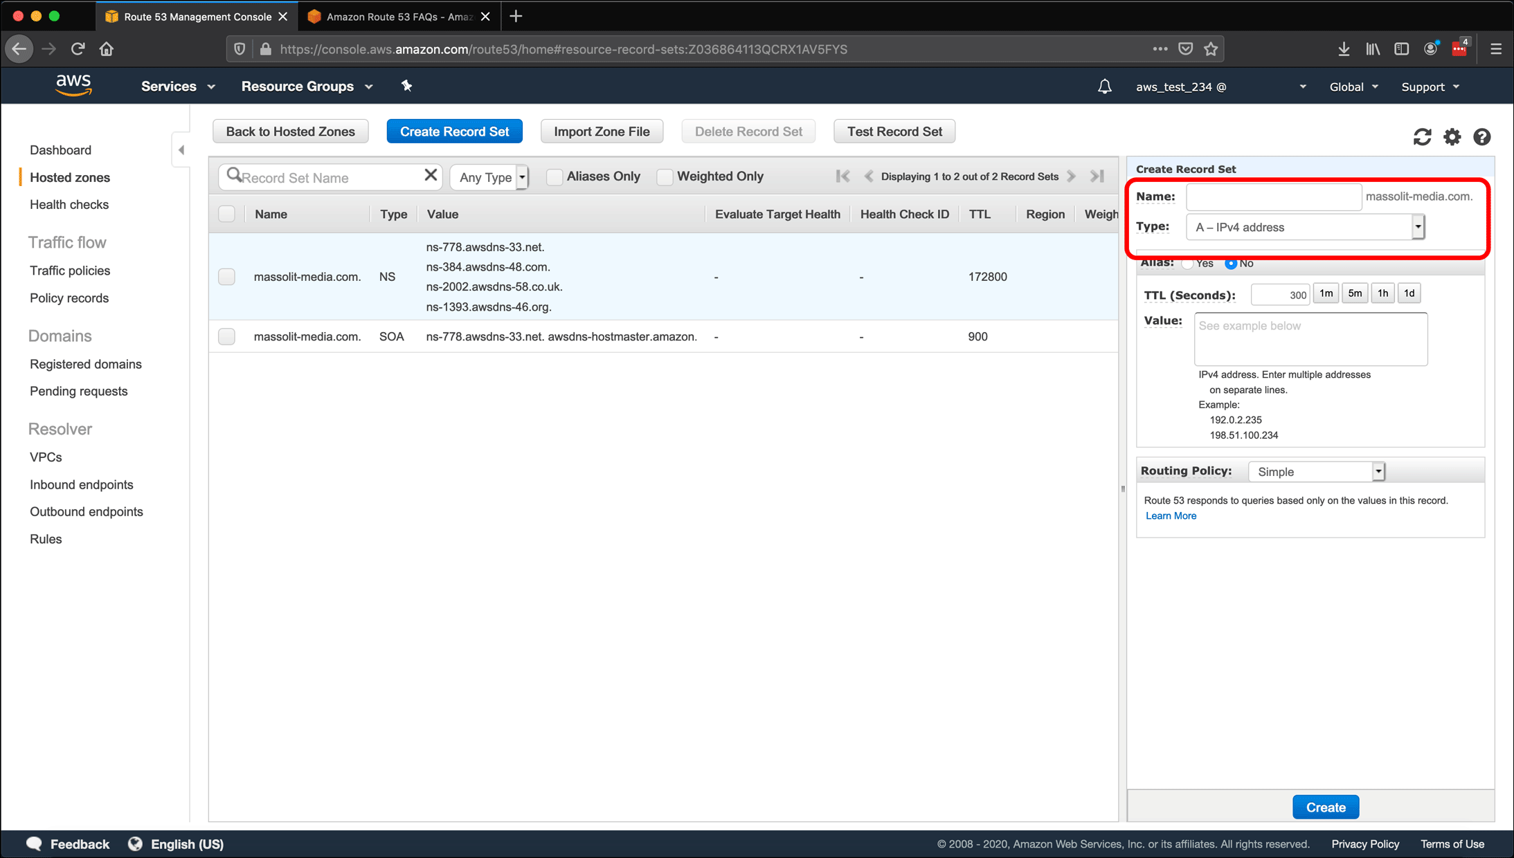Open the page actions ellipsis menu
This screenshot has width=1514, height=858.
click(1160, 49)
